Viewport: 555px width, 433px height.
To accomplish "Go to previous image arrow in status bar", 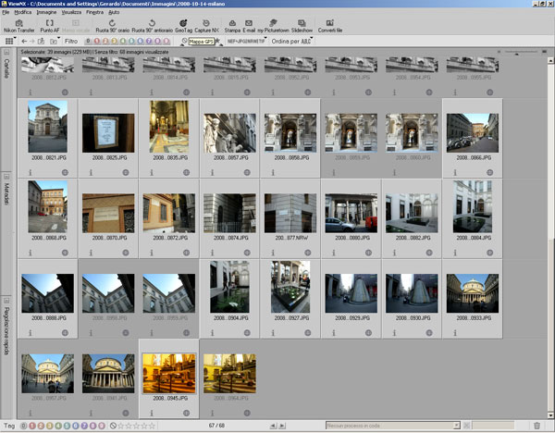I will [x=273, y=426].
